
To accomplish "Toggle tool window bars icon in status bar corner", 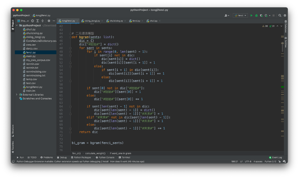I will click(13, 161).
